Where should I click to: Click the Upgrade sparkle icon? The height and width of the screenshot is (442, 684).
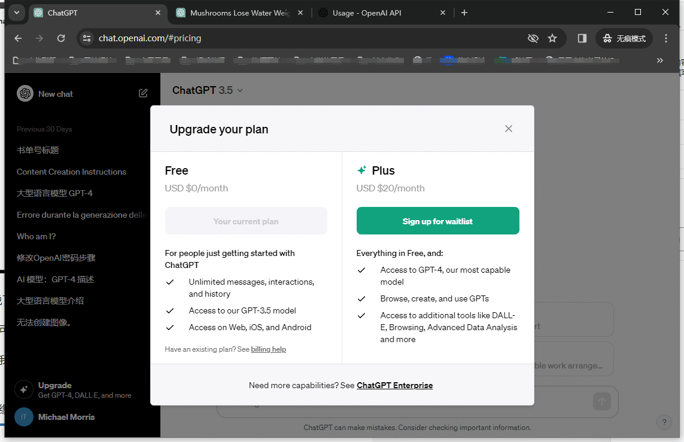pos(24,389)
